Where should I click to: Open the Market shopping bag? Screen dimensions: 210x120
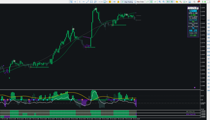click(118, 2)
